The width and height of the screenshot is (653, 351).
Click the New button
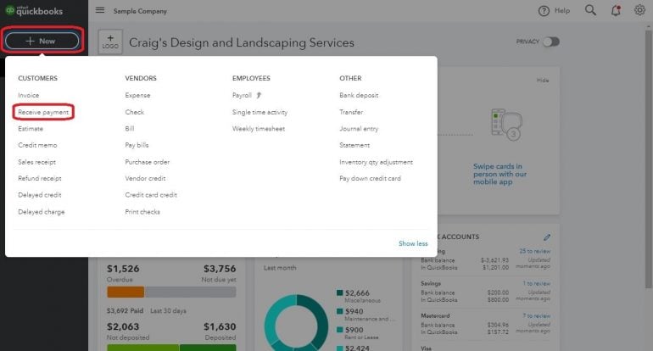(42, 41)
